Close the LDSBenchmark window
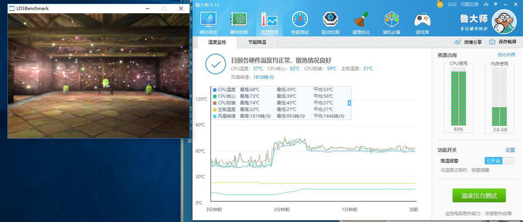This screenshot has width=523, height=222. 181,8
